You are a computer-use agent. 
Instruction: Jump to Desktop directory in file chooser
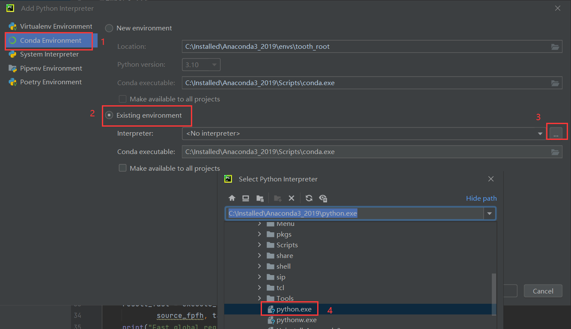[x=246, y=198]
